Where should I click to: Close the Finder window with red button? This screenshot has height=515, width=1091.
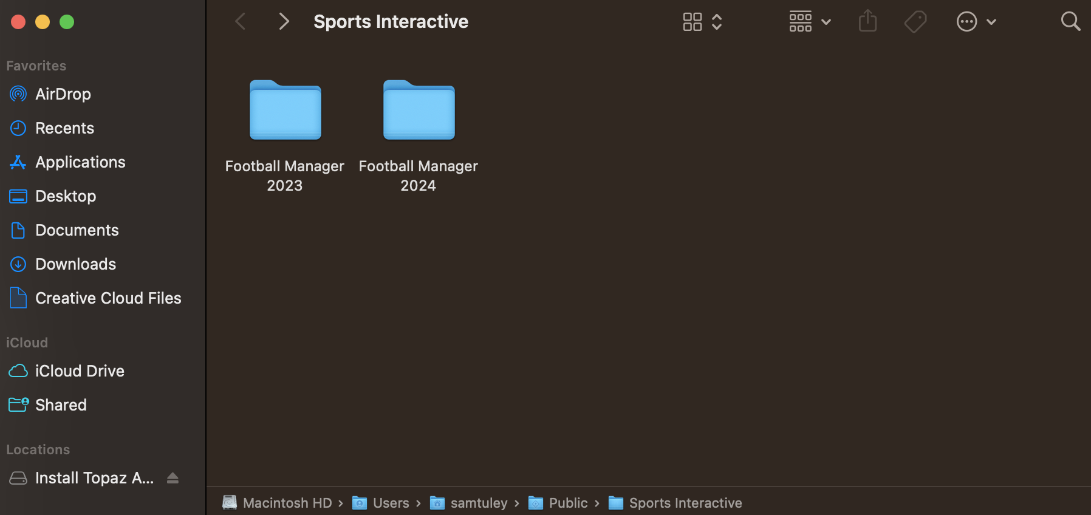point(18,22)
